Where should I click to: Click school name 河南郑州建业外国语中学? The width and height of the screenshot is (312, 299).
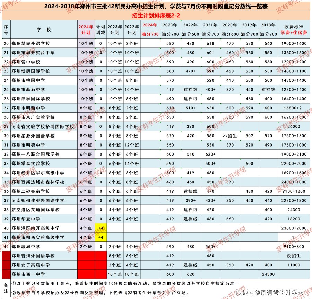pos(38,201)
